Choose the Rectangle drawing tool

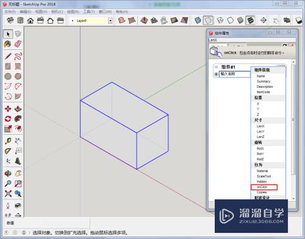[x=8, y=66]
